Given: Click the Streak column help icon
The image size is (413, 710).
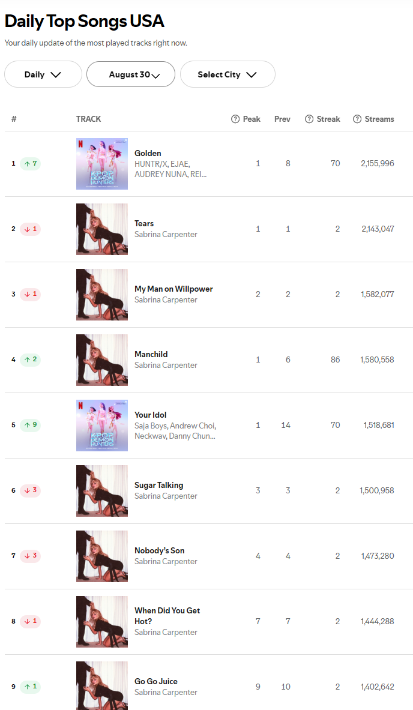Looking at the screenshot, I should click(309, 119).
